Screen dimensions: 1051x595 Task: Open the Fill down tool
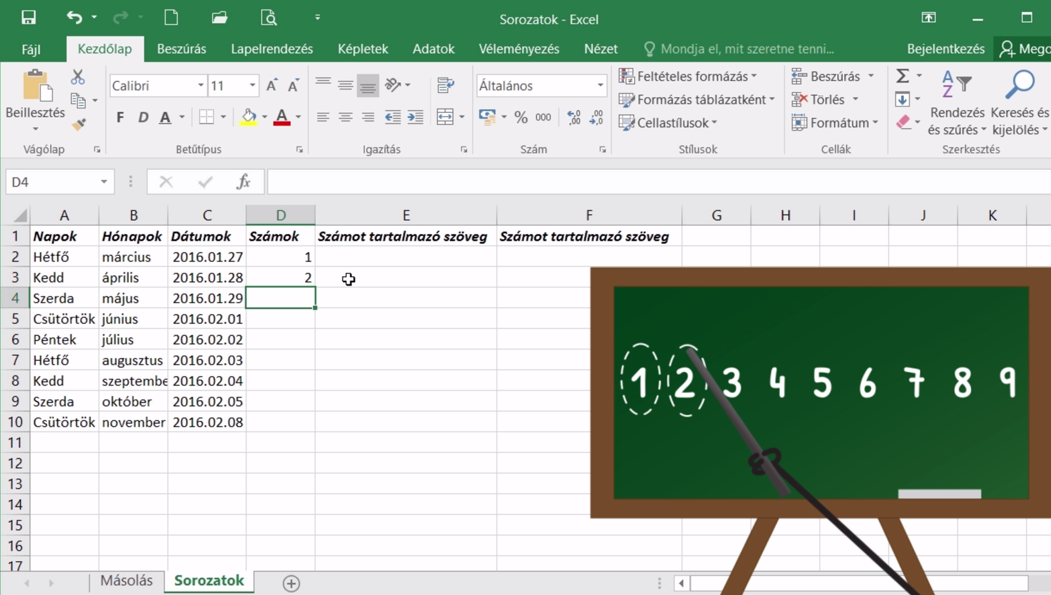(x=902, y=100)
